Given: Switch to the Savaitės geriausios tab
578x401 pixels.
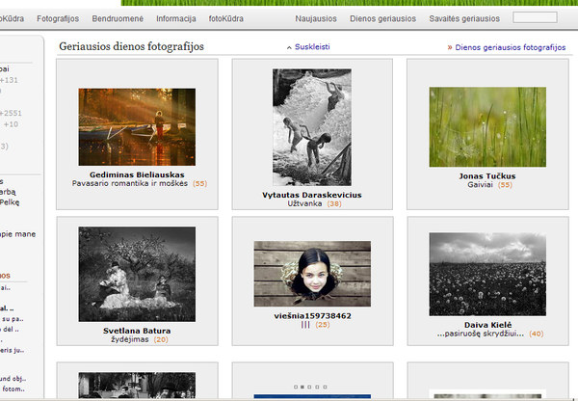Looking at the screenshot, I should click(465, 18).
